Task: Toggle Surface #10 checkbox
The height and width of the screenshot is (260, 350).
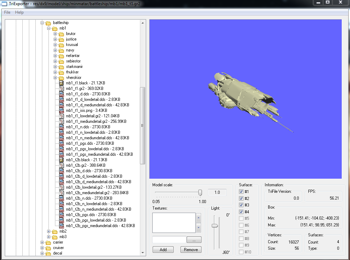Action: pyautogui.click(x=241, y=252)
